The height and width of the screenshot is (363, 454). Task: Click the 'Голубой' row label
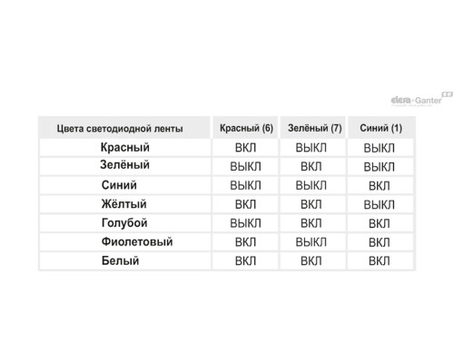[124, 223]
